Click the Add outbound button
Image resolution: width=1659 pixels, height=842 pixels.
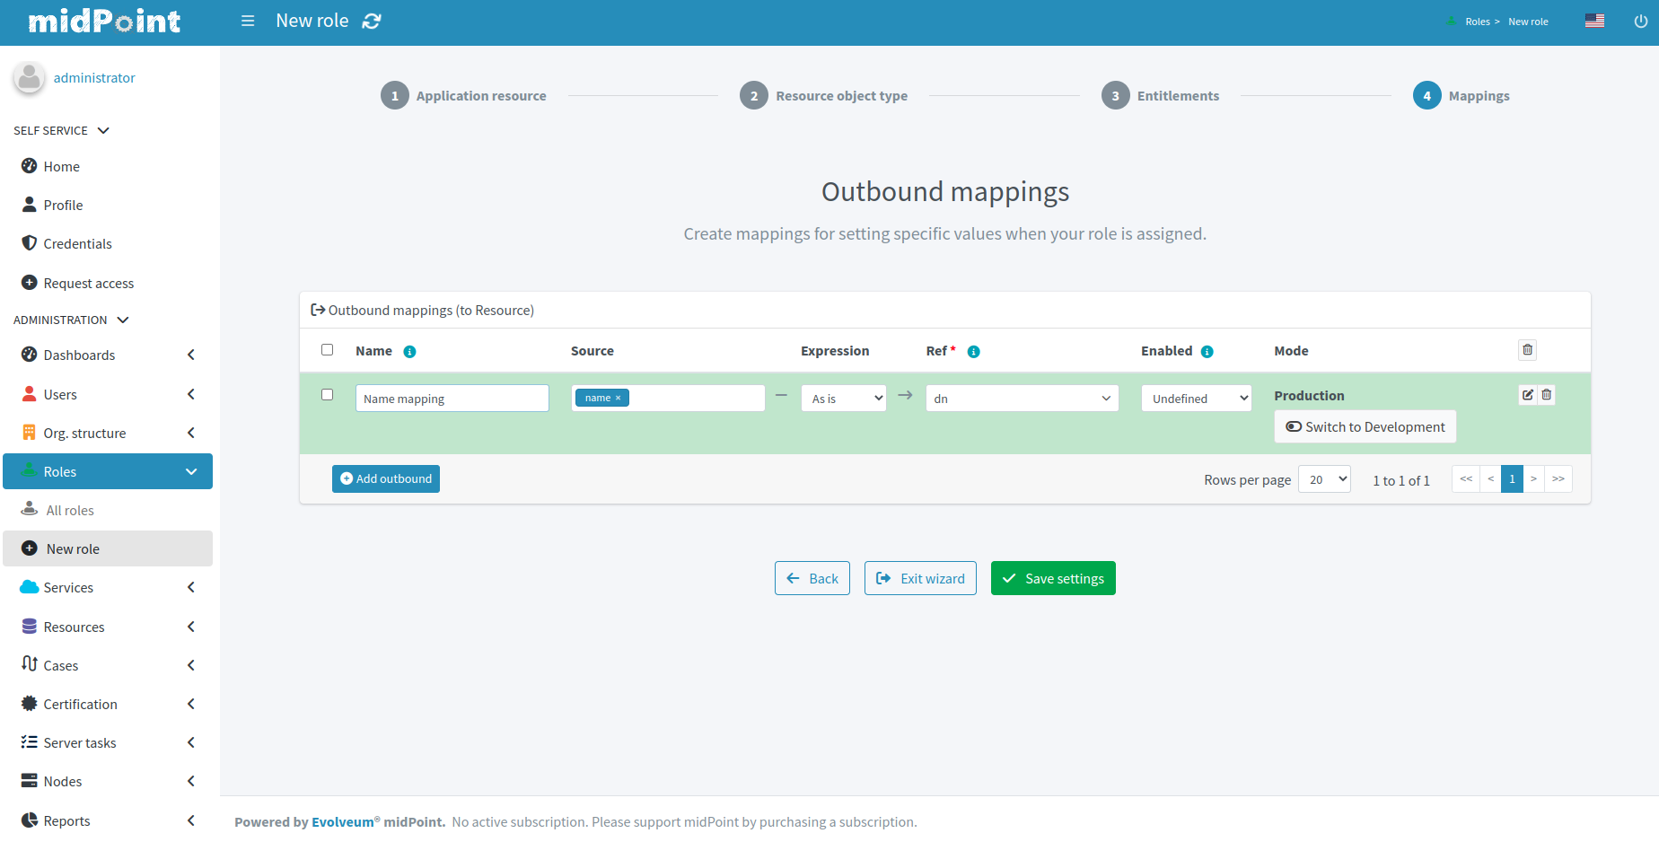386,479
